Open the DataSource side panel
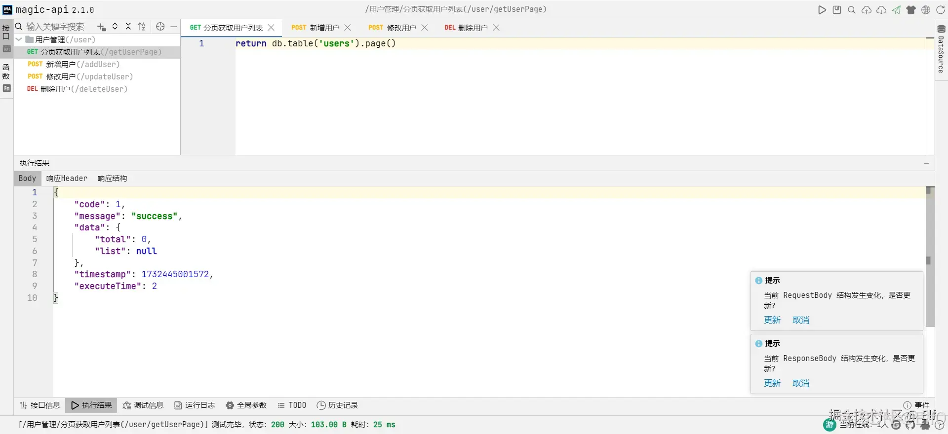Image resolution: width=948 pixels, height=434 pixels. click(941, 49)
